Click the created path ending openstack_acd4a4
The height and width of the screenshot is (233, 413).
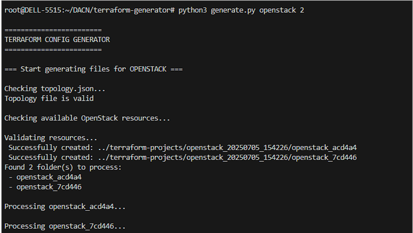coord(227,148)
